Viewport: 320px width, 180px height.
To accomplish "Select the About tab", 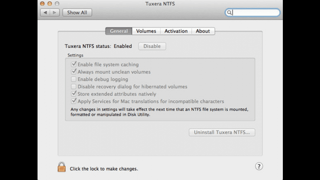I will [203, 31].
